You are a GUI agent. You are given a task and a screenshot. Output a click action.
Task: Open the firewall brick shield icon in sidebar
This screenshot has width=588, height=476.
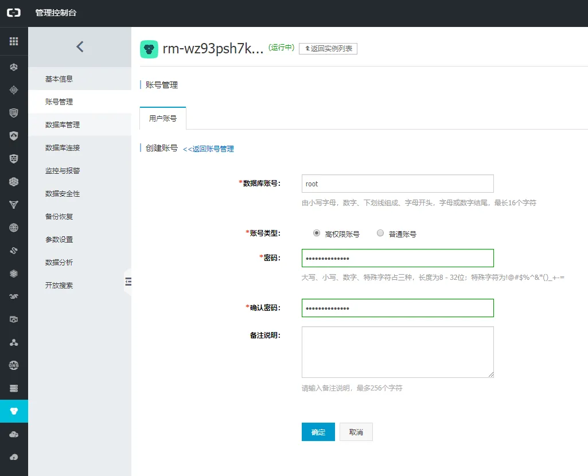14,159
